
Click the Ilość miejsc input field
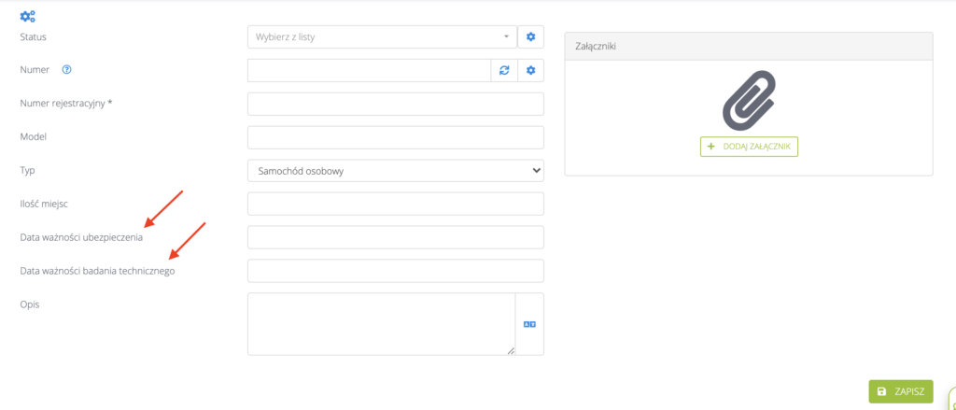[x=395, y=204]
